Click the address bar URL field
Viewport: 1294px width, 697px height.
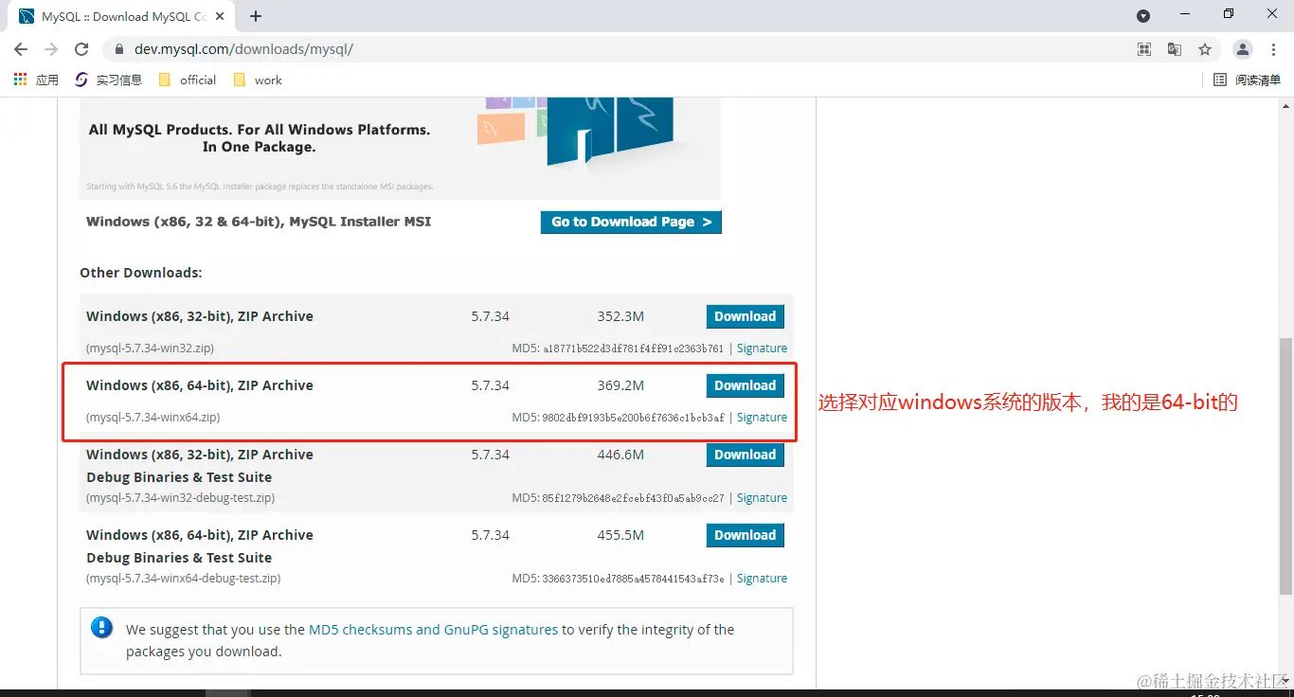click(x=616, y=49)
